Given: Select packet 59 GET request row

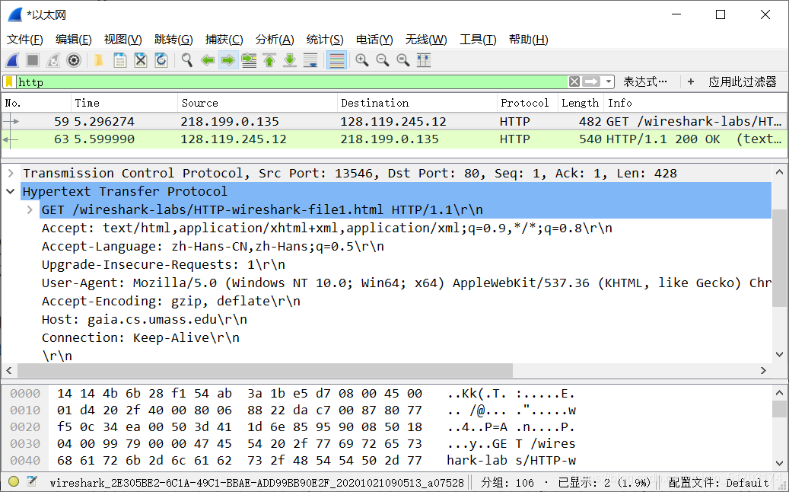Looking at the screenshot, I should 394,121.
